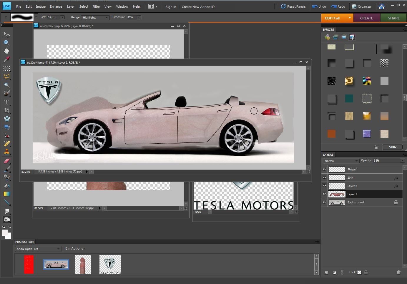Delete layer using Layers panel trash
This screenshot has width=407, height=284.
point(398,273)
